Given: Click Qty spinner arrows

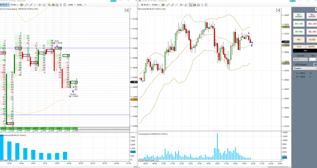Looking at the screenshot, I should (x=316, y=59).
